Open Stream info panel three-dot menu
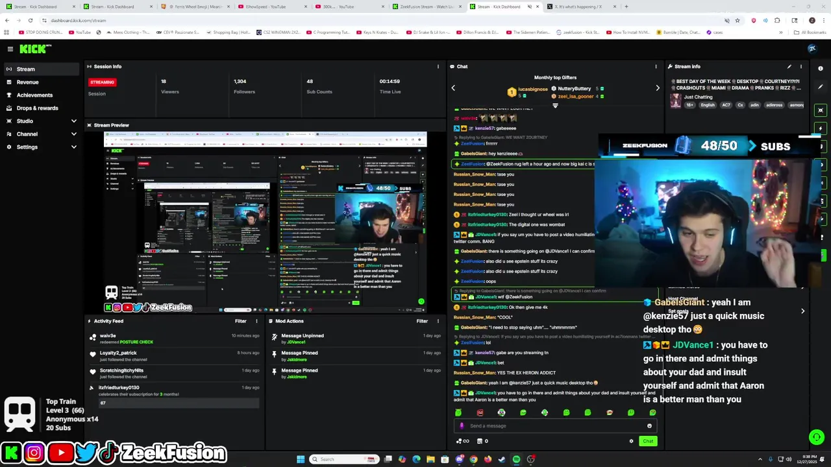The image size is (831, 467). [x=800, y=66]
